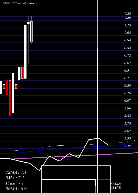
Task: Click the 5.42 price axis label
Action: [x=128, y=146]
